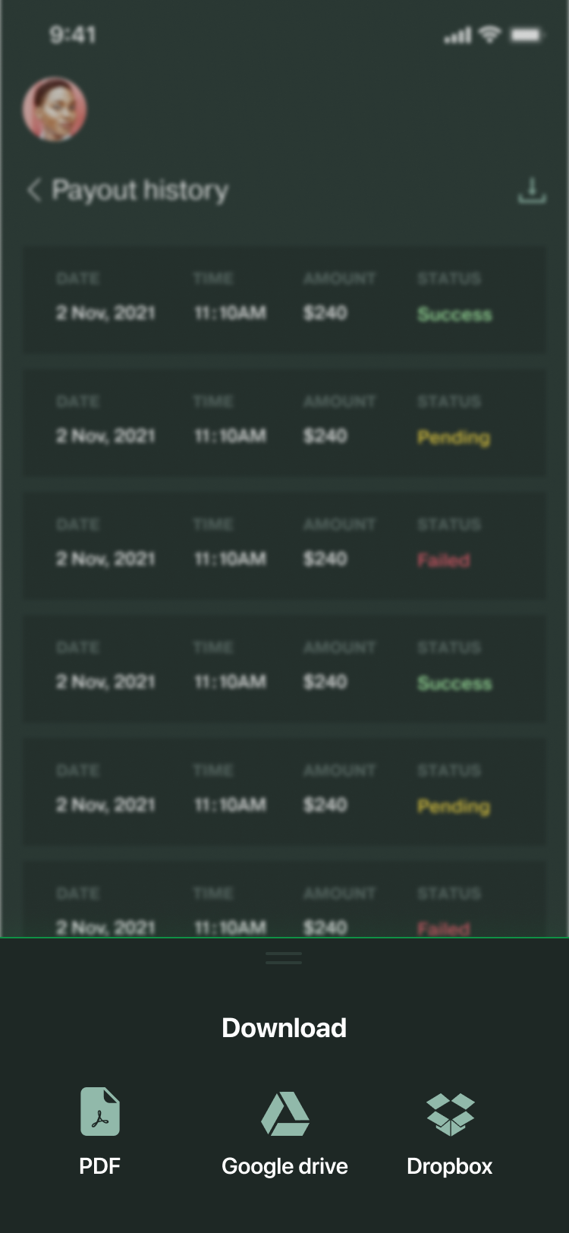Go back using the left chevron

(34, 190)
